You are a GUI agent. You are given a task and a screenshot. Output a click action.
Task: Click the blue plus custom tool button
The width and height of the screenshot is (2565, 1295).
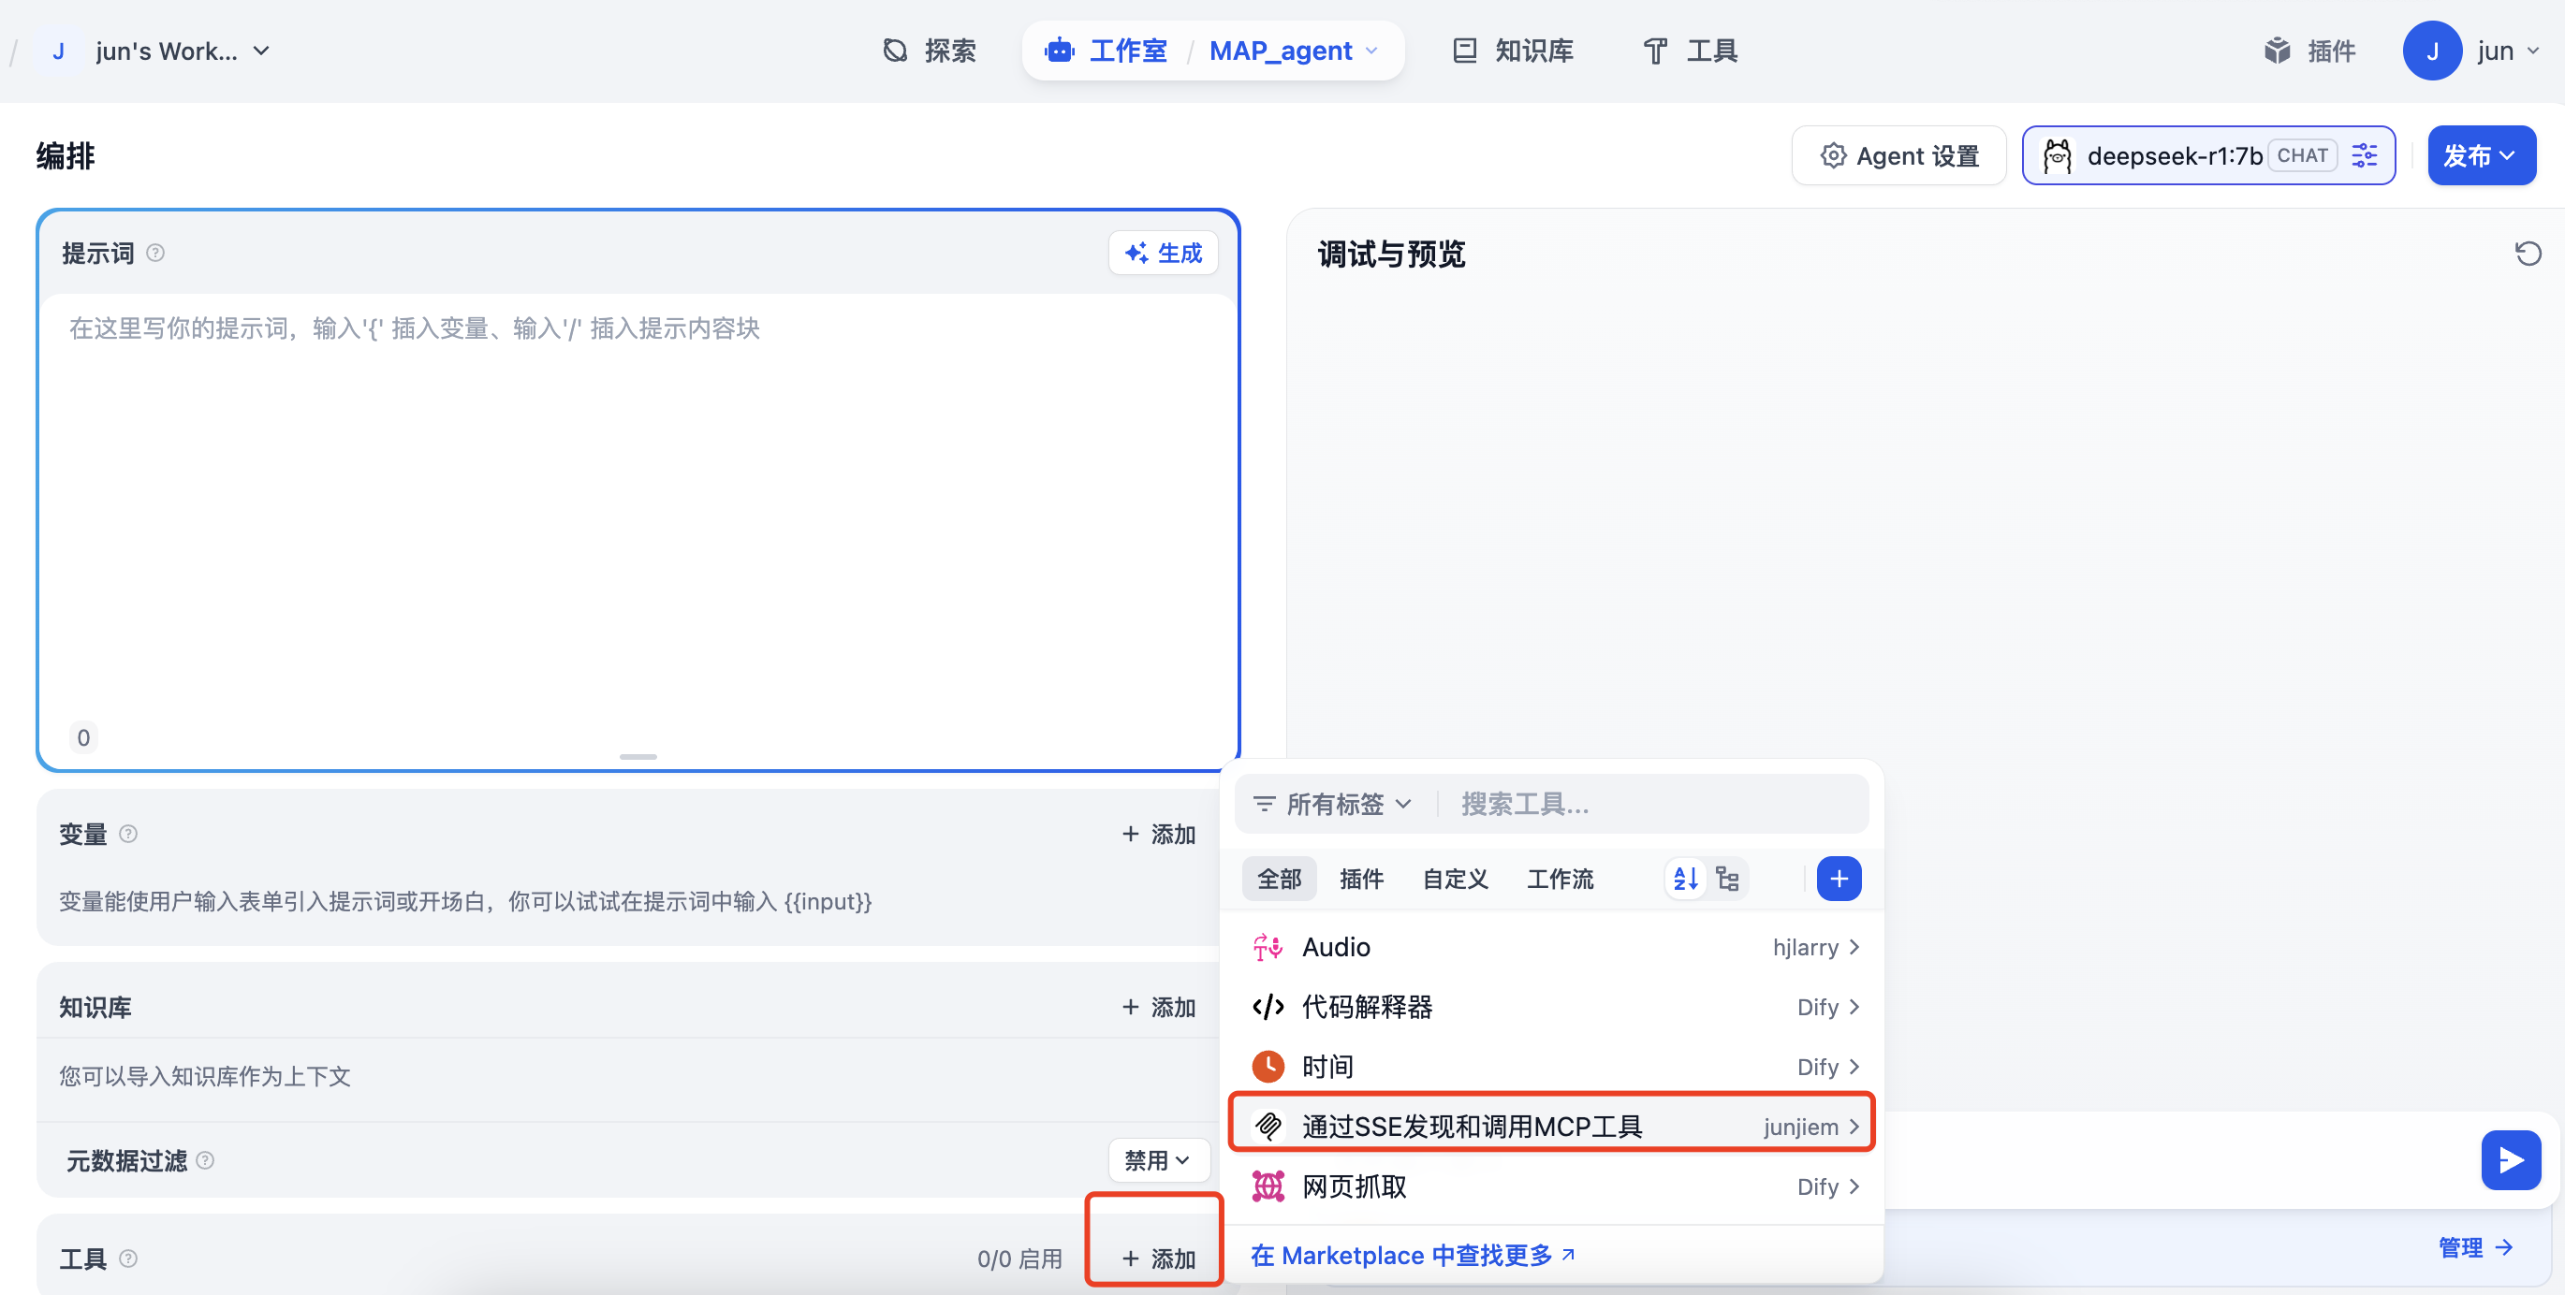point(1839,878)
